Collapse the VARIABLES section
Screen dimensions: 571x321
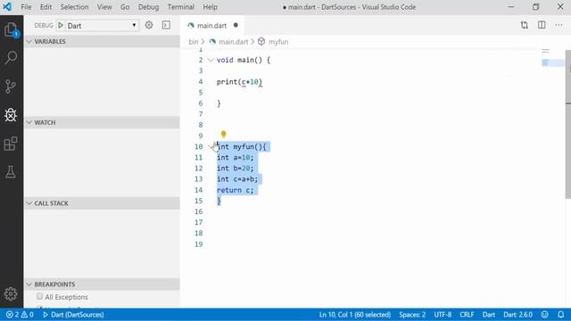pyautogui.click(x=102, y=42)
